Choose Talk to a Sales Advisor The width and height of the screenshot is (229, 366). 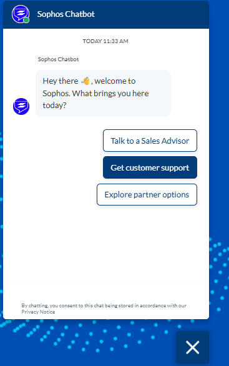pos(150,141)
